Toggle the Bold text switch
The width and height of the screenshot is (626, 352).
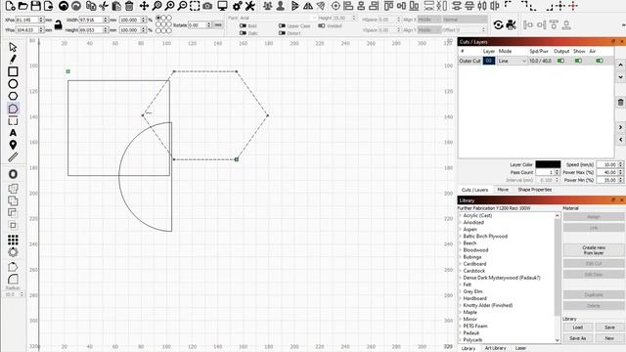[243, 26]
